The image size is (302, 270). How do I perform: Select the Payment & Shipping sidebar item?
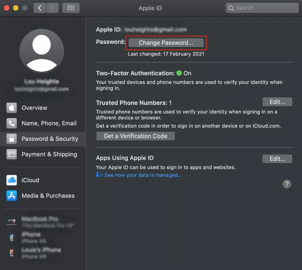(x=49, y=154)
